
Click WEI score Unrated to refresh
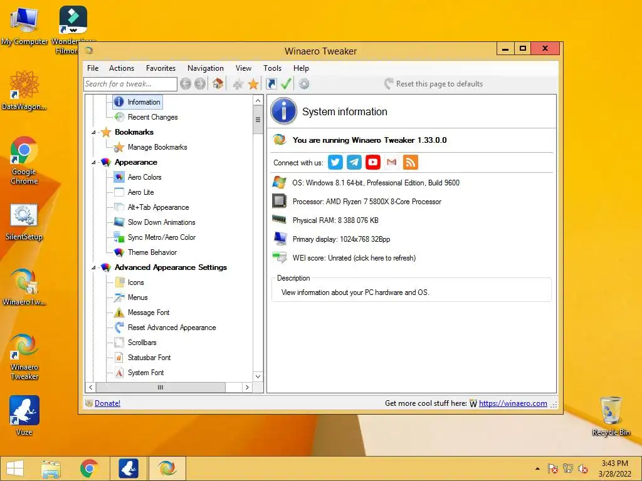[x=354, y=258]
